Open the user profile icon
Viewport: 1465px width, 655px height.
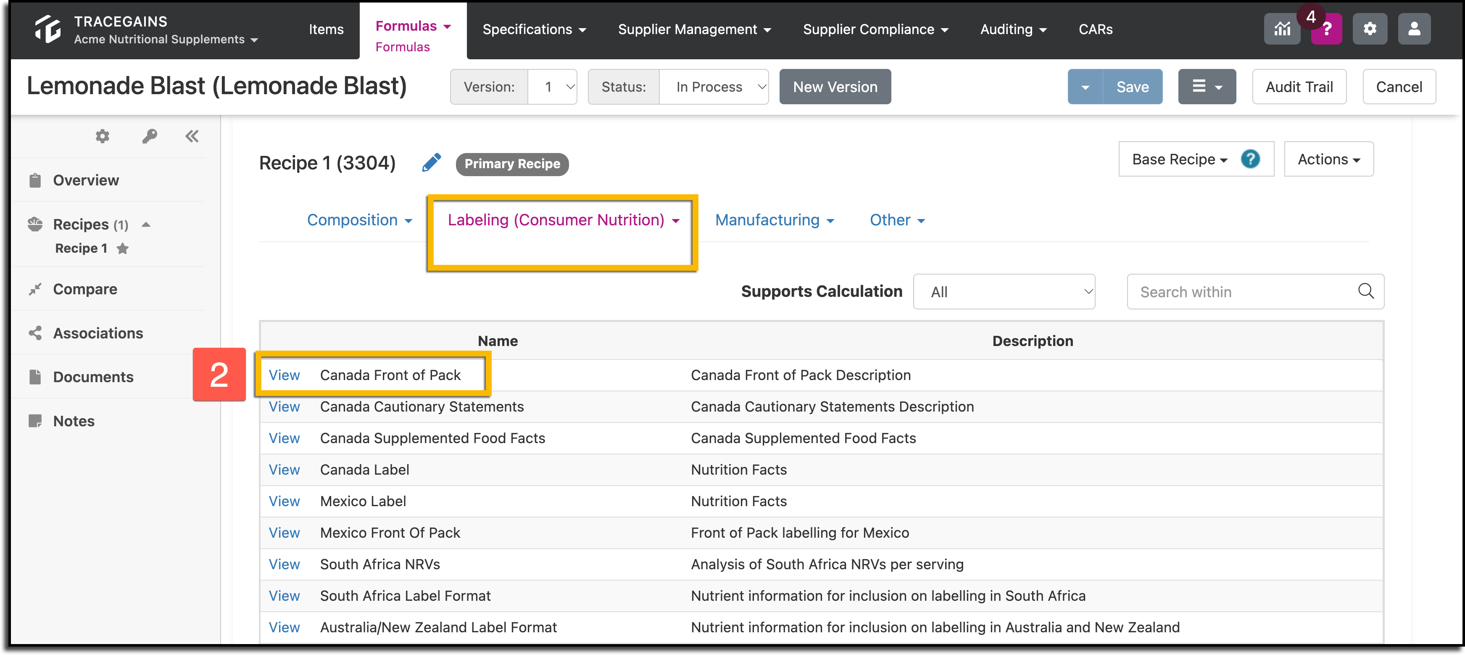(1414, 29)
